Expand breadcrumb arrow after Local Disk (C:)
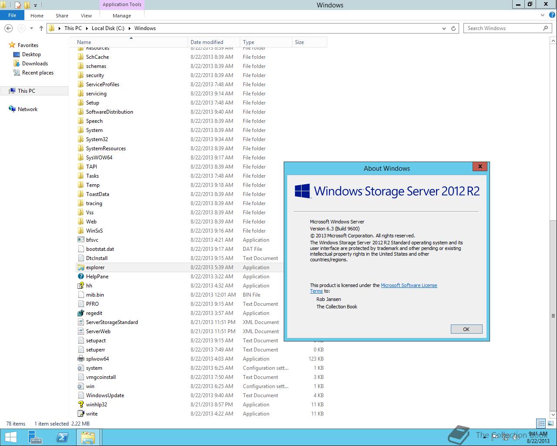The height and width of the screenshot is (446, 557). coord(129,28)
